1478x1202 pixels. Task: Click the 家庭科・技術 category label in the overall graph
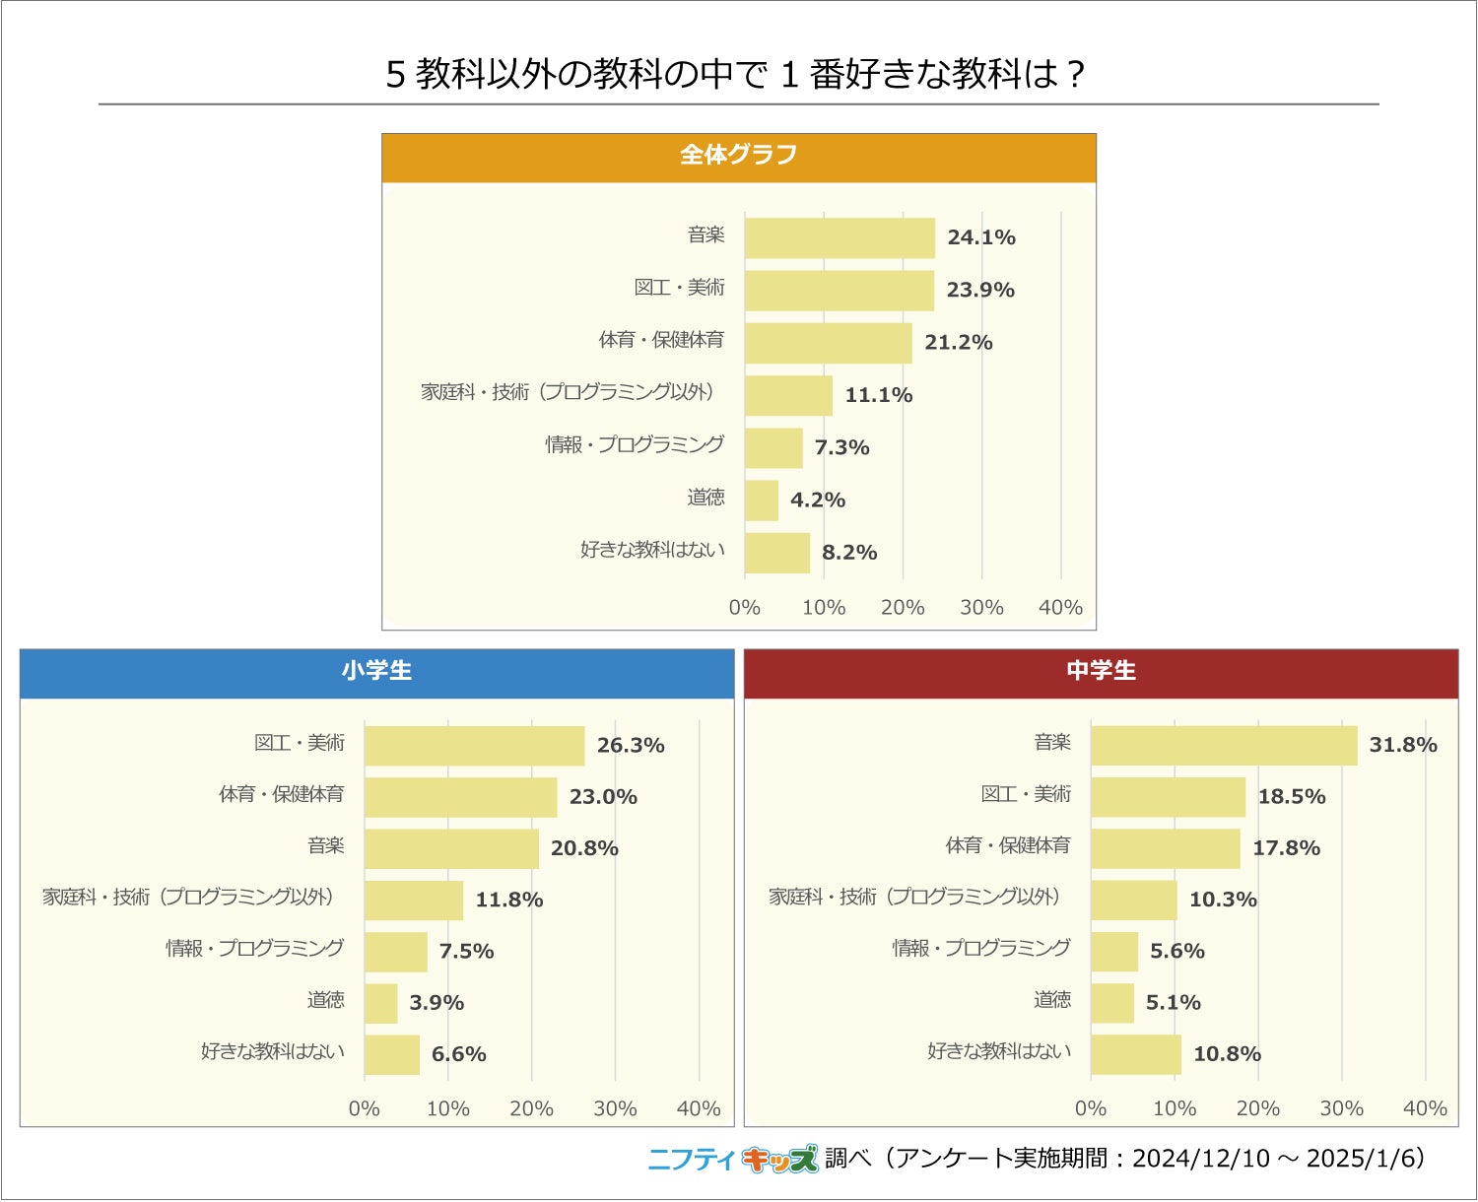tap(568, 392)
